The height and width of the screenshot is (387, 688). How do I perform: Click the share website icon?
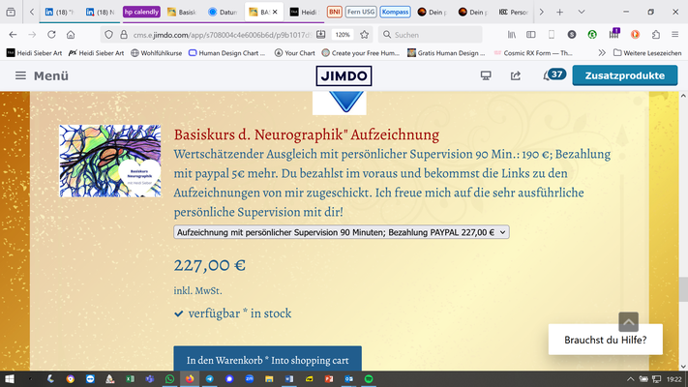pyautogui.click(x=516, y=75)
